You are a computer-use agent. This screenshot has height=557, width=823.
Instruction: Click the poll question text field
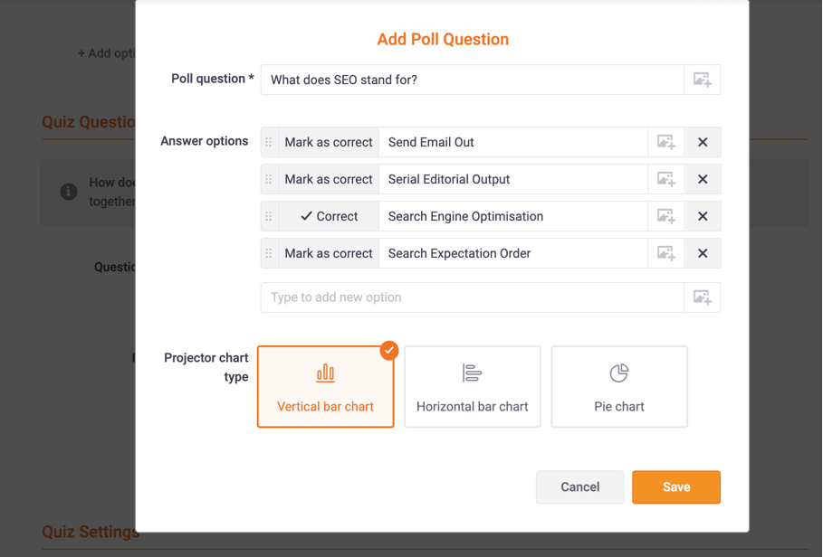[x=472, y=80]
